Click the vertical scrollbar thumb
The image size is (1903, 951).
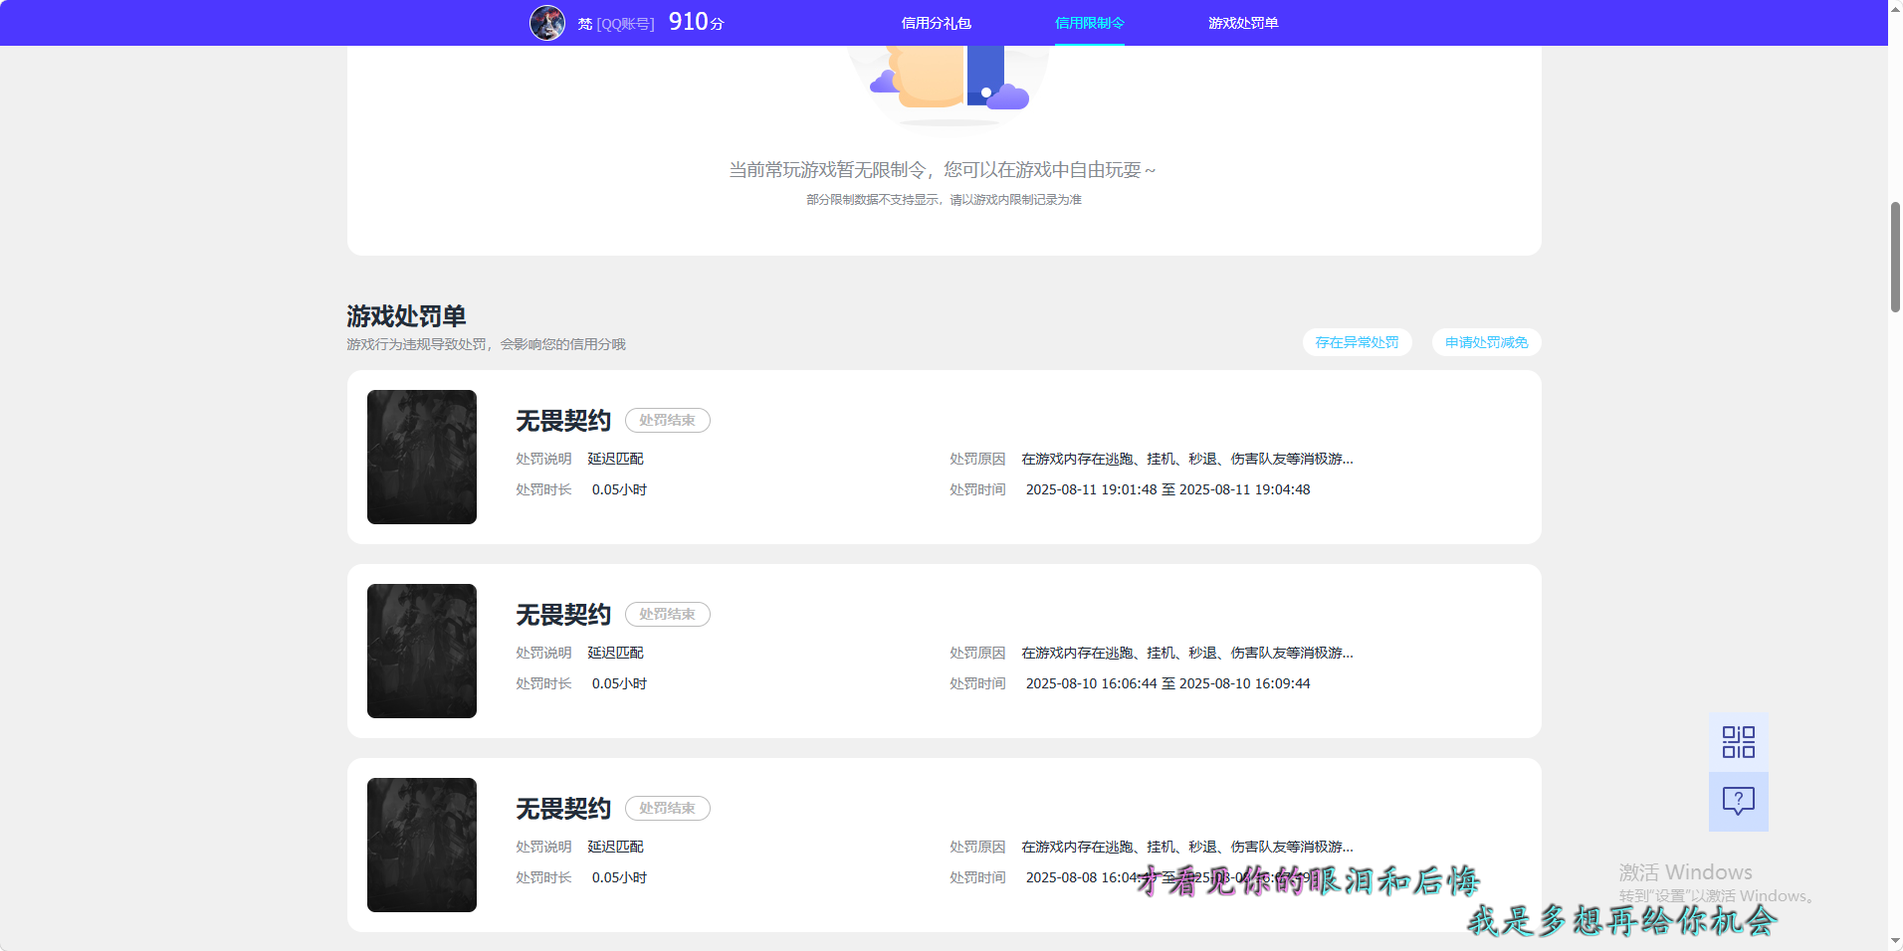coord(1895,257)
